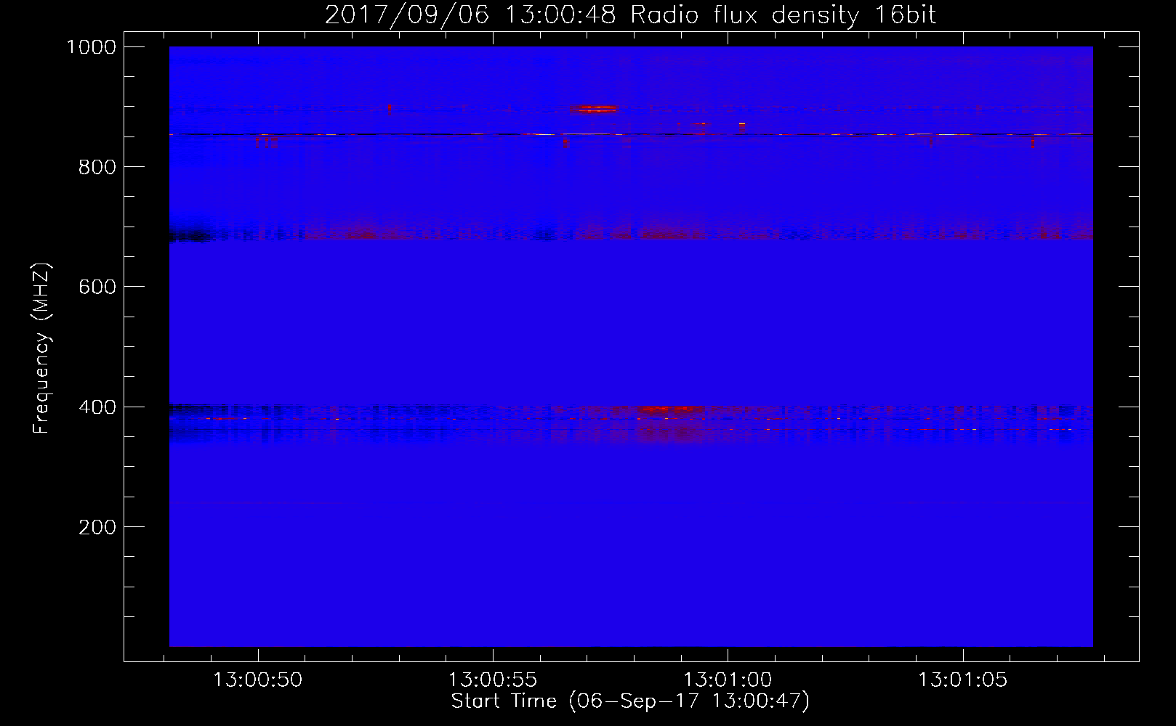
Task: Click the 13:00:55 time tick label
Action: pos(493,680)
